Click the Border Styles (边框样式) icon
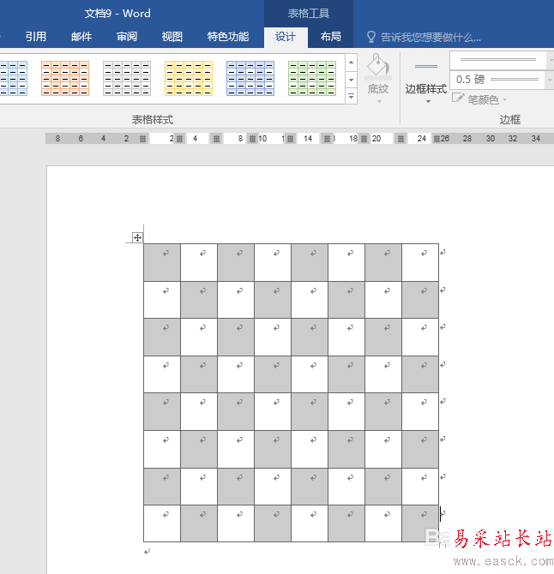 [425, 67]
